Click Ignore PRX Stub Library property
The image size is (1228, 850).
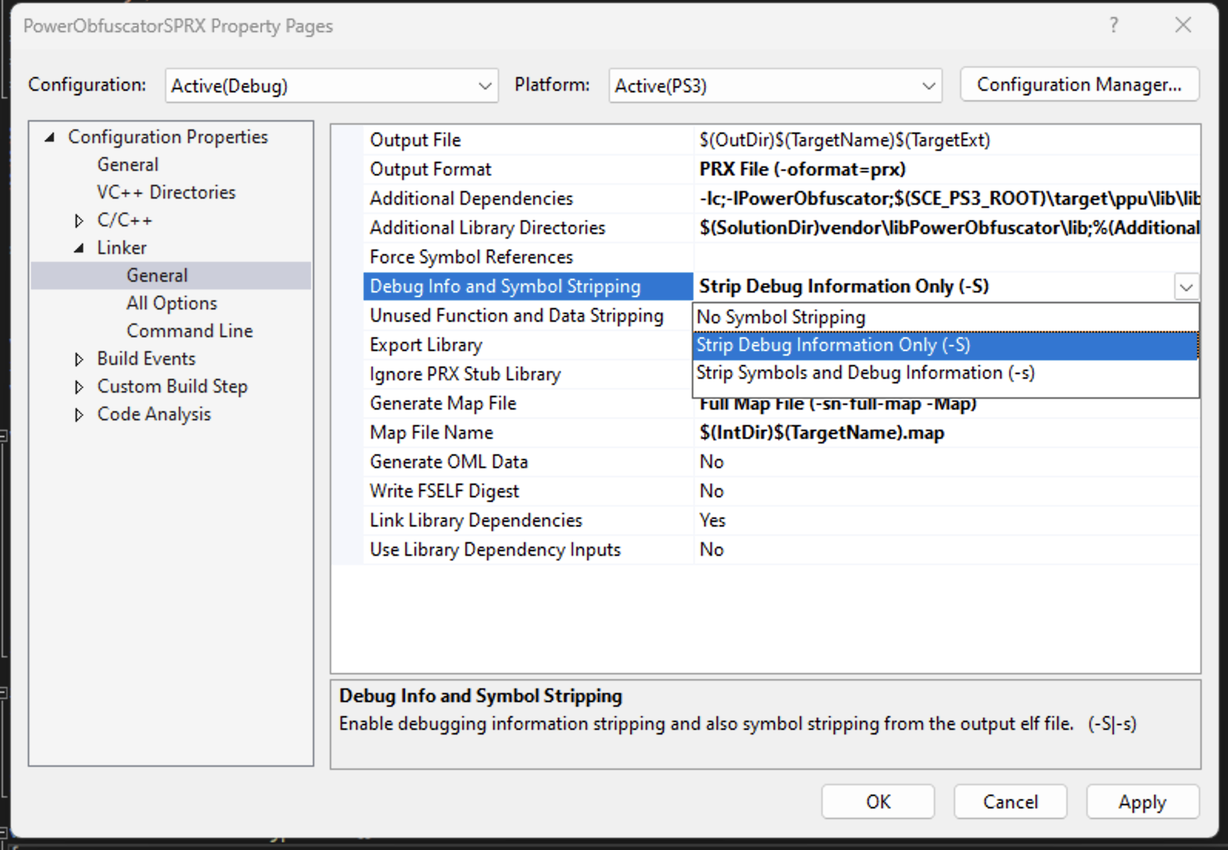465,374
